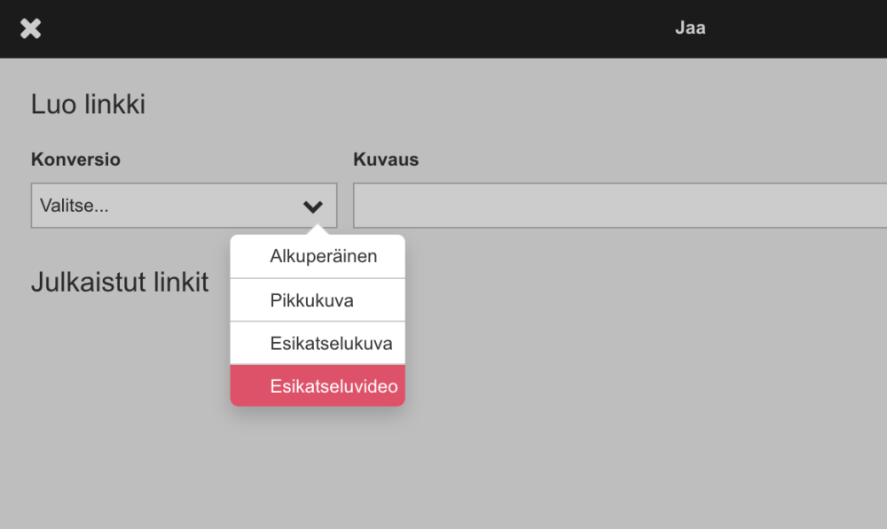Click the pointer tip atop the dropdown popup

point(318,231)
